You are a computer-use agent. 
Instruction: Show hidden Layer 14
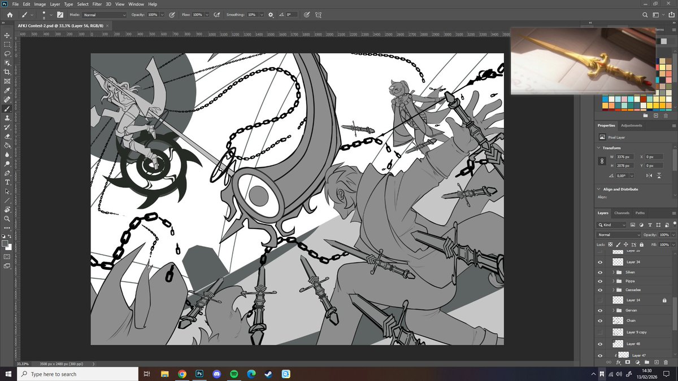click(x=600, y=300)
